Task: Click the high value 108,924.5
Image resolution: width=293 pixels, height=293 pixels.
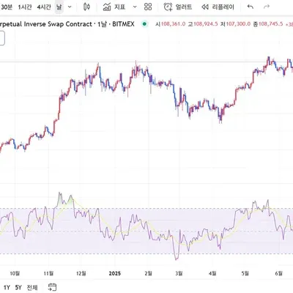Action: pyautogui.click(x=205, y=24)
